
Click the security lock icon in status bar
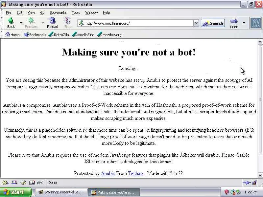pyautogui.click(x=255, y=183)
